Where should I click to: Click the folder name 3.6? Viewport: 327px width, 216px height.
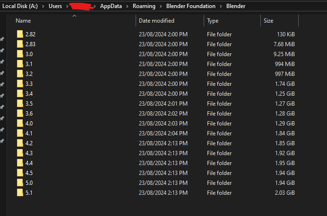[29, 113]
